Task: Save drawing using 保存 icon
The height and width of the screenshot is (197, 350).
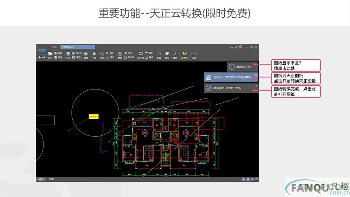Action: pyautogui.click(x=58, y=53)
